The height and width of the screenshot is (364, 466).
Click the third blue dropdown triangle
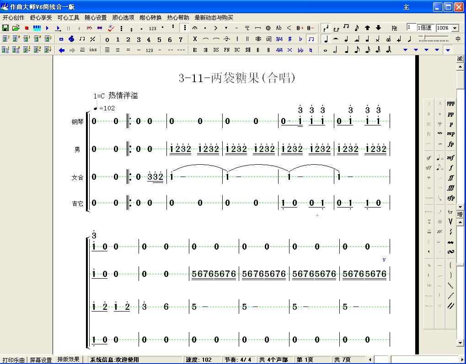click(427, 50)
